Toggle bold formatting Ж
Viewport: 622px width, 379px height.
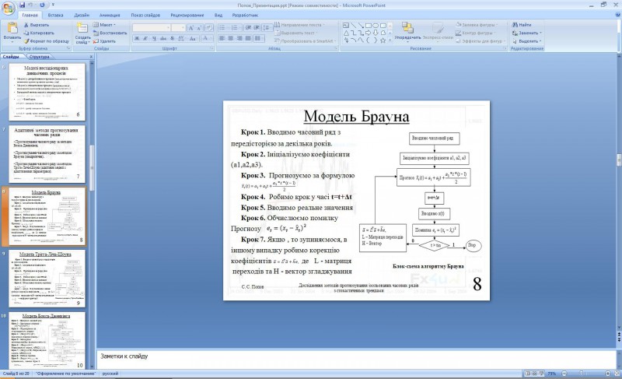(137, 38)
